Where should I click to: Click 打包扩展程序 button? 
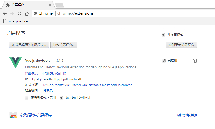[64, 45]
